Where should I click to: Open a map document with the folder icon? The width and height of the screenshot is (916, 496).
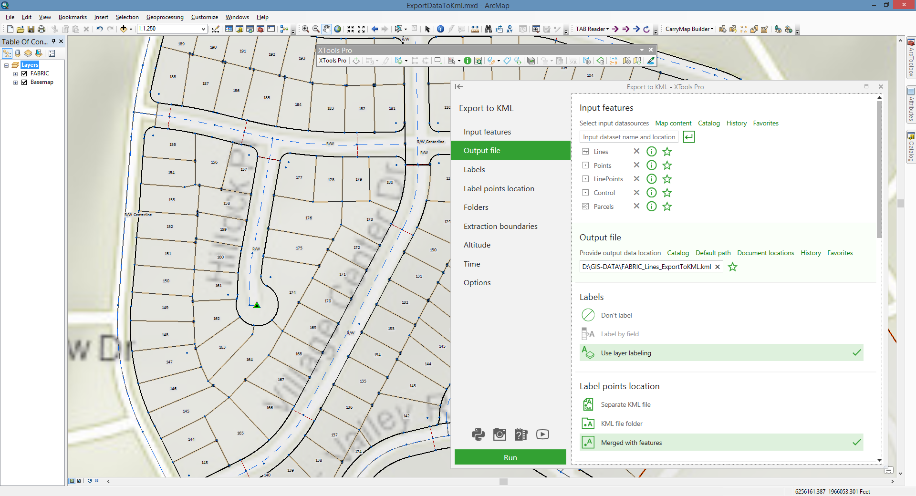(21, 29)
